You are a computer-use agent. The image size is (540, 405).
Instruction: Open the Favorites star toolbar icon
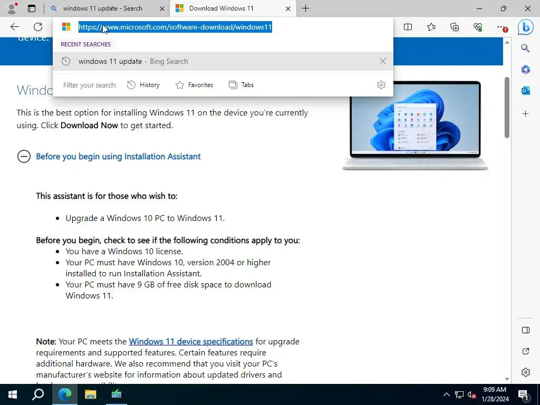coord(431,27)
